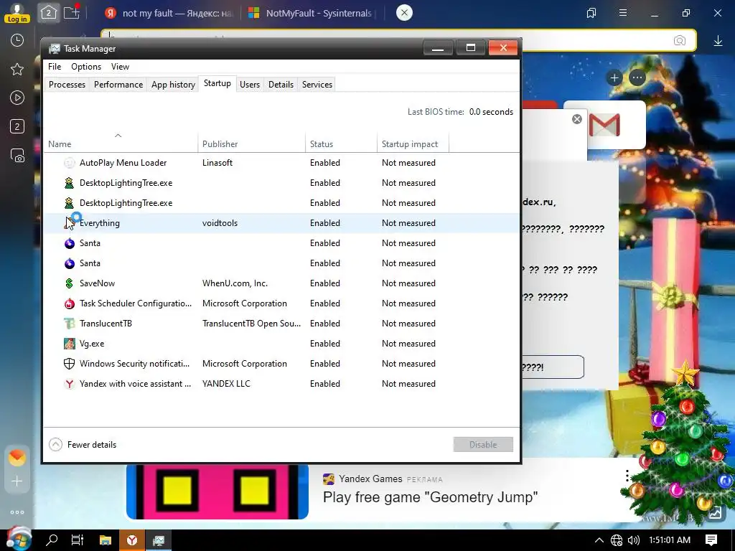Open browser History clock icon in sidebar
This screenshot has width=735, height=551.
tap(17, 41)
